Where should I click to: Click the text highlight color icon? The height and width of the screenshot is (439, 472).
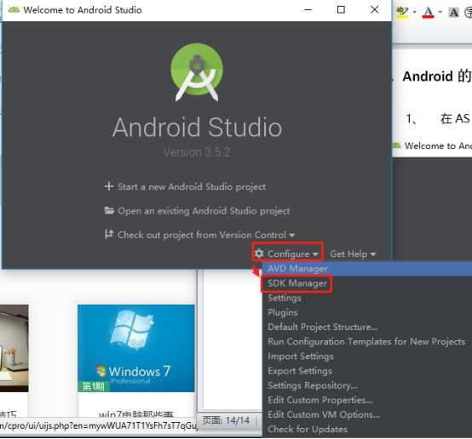pyautogui.click(x=402, y=12)
